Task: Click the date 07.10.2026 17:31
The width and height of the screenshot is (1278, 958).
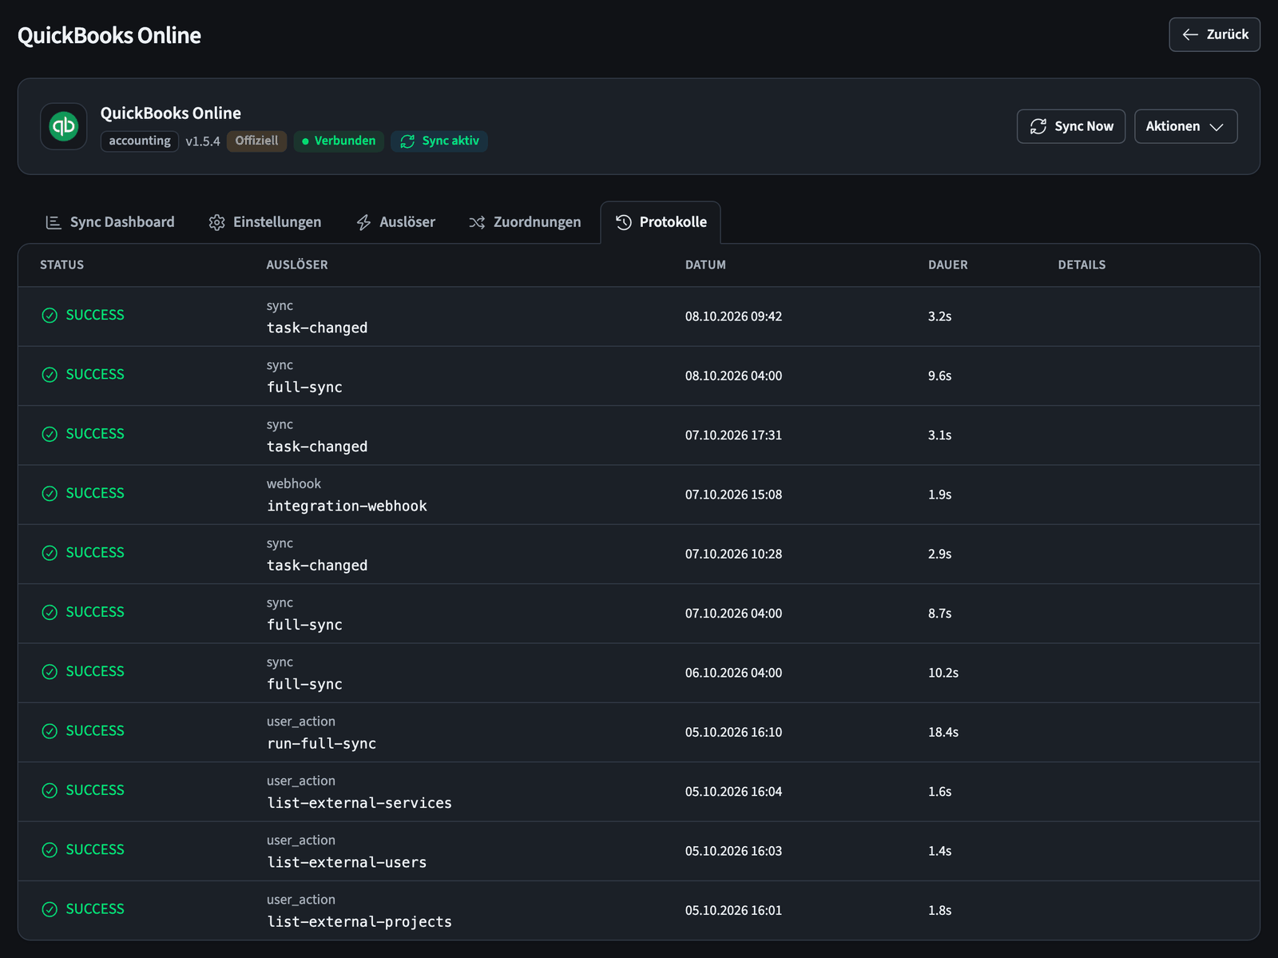Action: tap(733, 435)
